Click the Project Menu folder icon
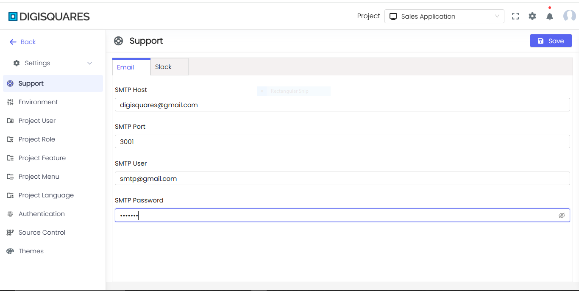This screenshot has height=291, width=579. [10, 177]
